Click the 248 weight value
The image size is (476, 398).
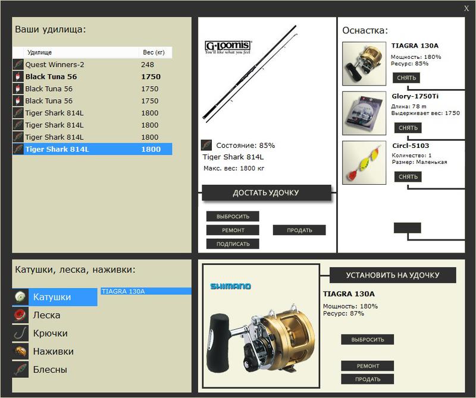click(148, 65)
